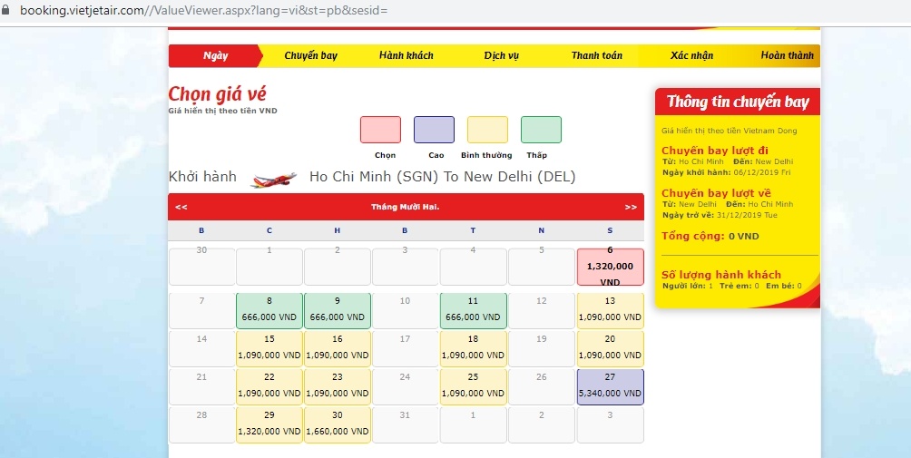Pick December 30 fare 1,660,000 VND
This screenshot has height=458, width=911.
tap(338, 424)
